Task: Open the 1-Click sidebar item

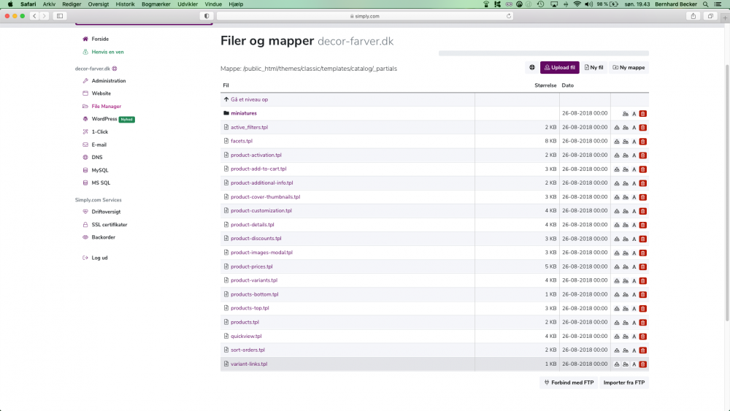Action: coord(99,131)
